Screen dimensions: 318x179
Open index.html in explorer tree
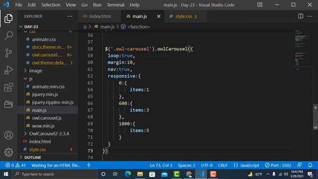tap(40, 141)
